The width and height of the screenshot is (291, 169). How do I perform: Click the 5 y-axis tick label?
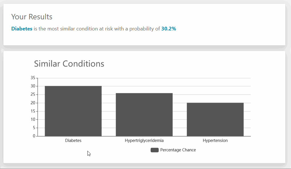click(x=34, y=128)
